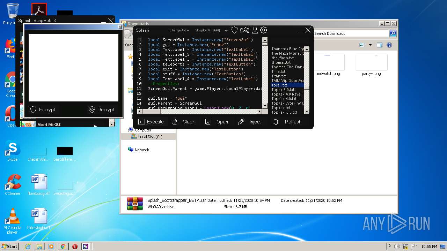Click Decrypt button in small dialog
The width and height of the screenshot is (447, 251).
(x=102, y=109)
